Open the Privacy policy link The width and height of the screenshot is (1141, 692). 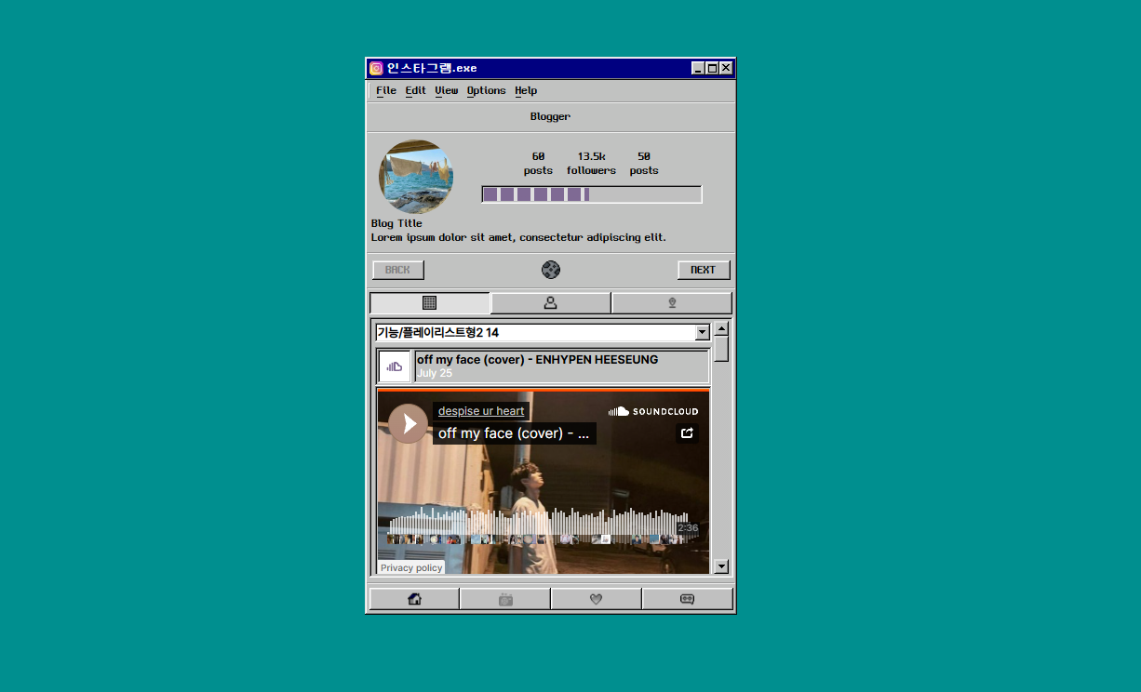coord(411,567)
